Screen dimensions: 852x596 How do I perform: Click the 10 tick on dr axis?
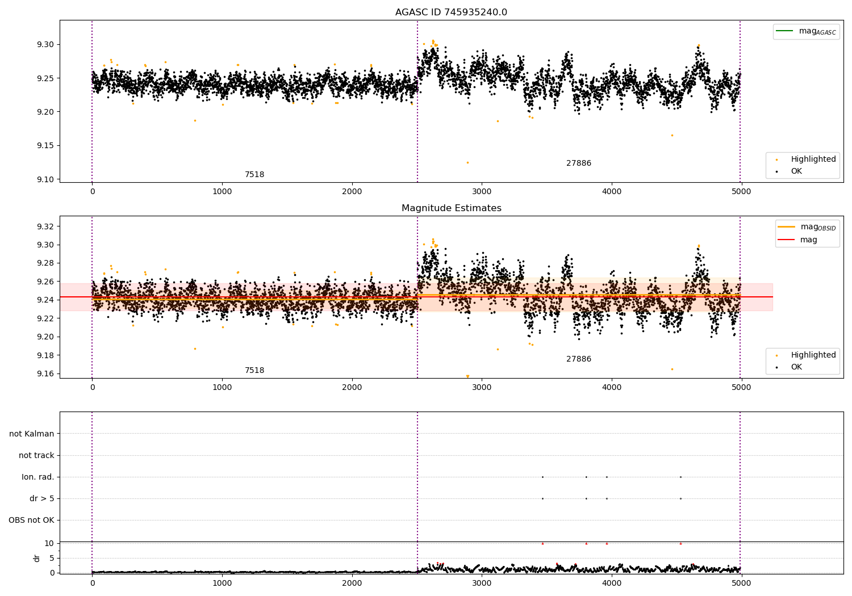[x=49, y=544]
